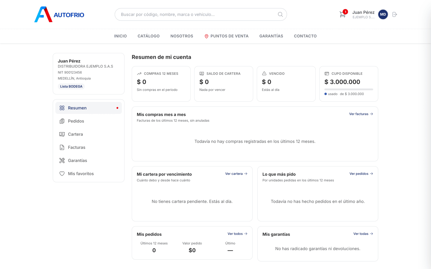Go to the INICIO menu item
431x269 pixels.
click(x=120, y=36)
